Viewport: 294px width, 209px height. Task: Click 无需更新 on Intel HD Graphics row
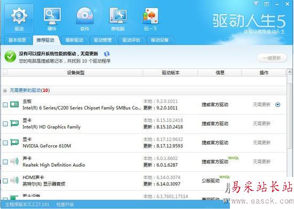261,123
